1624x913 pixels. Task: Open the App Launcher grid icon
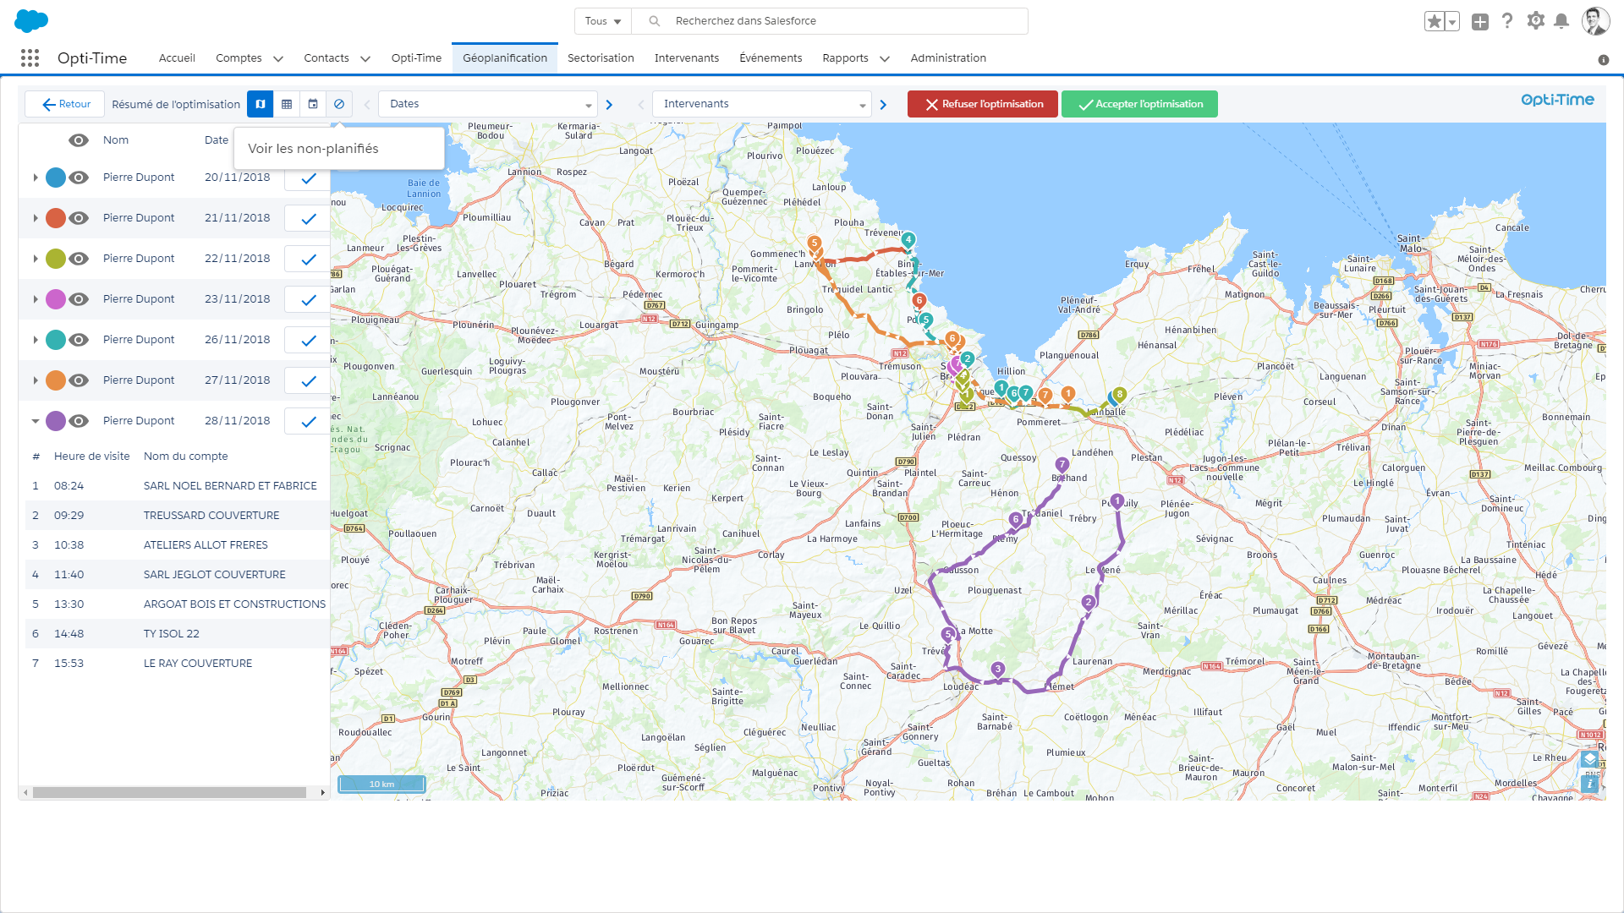tap(30, 57)
